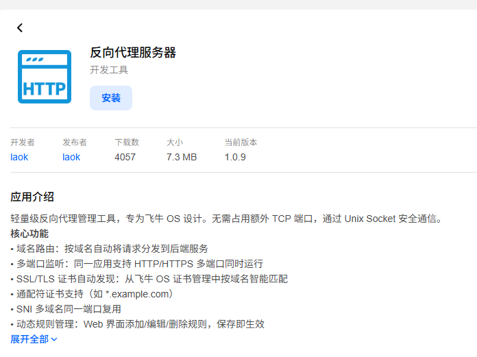The height and width of the screenshot is (357, 477).
Task: Click the size value 7.3 MB
Action: tap(182, 157)
